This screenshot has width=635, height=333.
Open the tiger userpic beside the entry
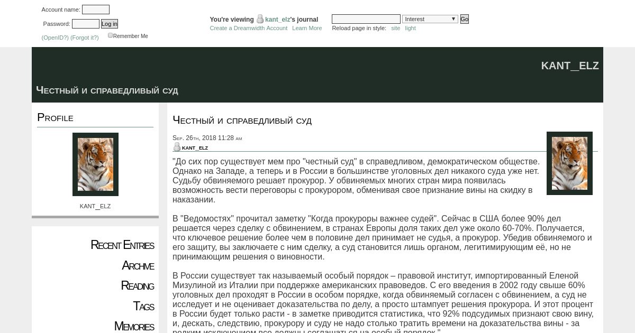tap(569, 163)
